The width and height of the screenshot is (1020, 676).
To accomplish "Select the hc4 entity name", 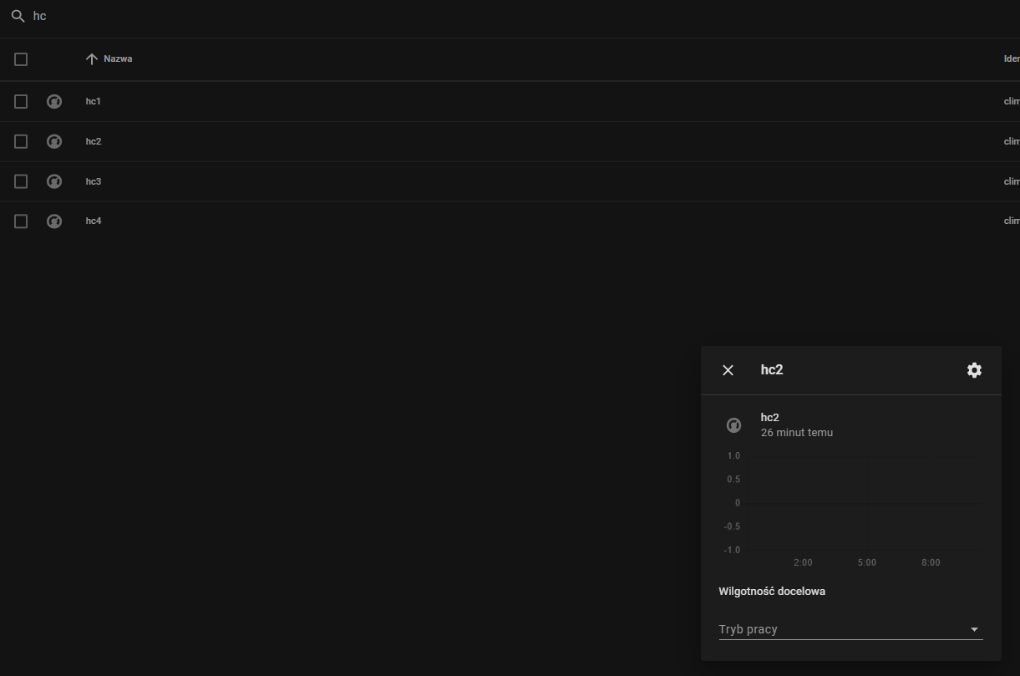I will [94, 221].
